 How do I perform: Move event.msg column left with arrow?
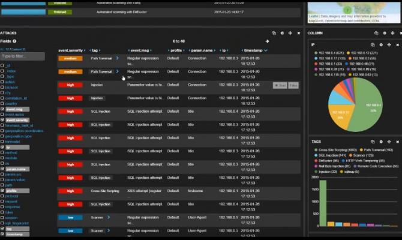coord(129,50)
